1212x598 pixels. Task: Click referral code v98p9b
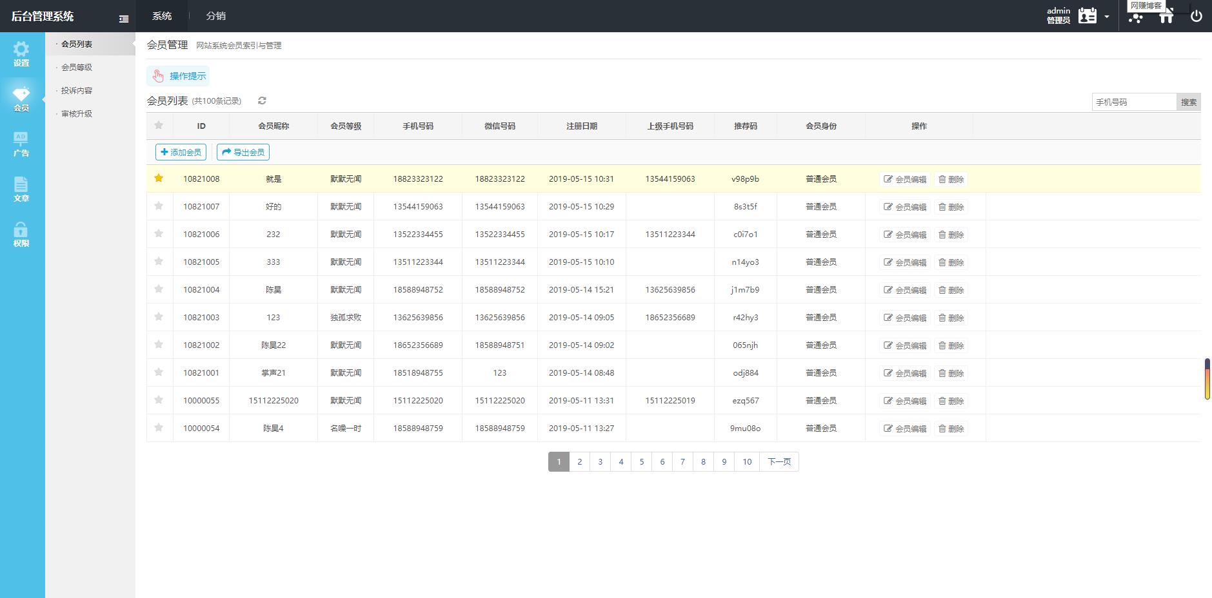pos(745,178)
